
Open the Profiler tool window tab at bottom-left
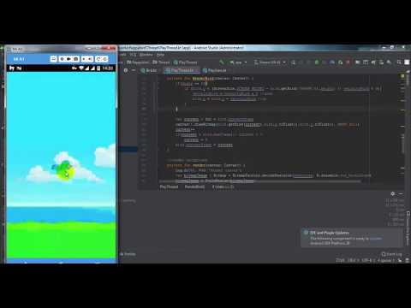coord(128,254)
